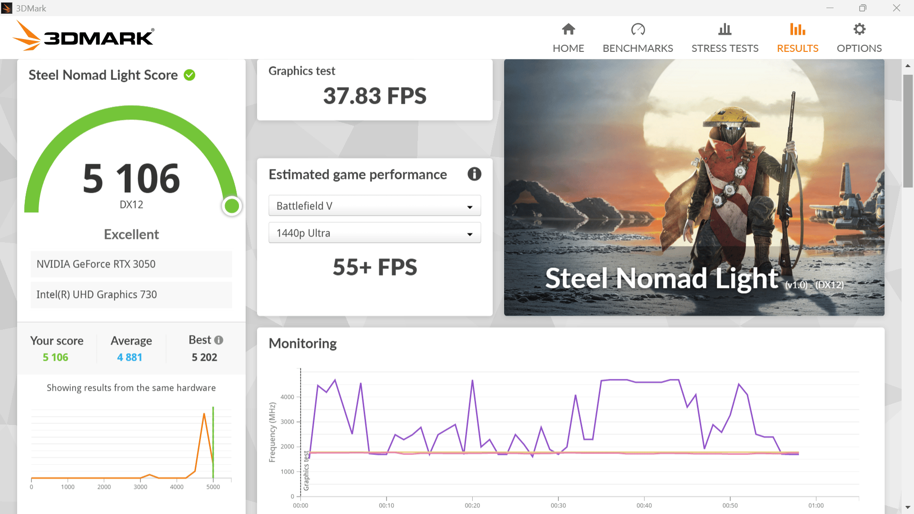Viewport: 914px width, 514px height.
Task: Click the Estimated game performance info icon
Action: click(x=474, y=174)
